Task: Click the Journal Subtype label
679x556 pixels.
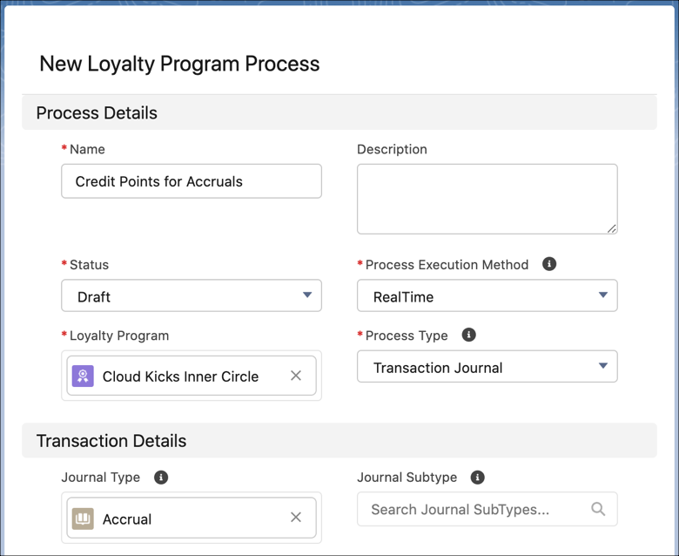Action: coord(407,477)
